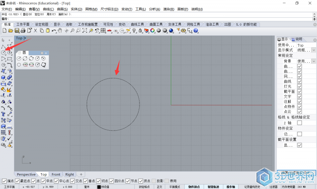Click the 指令 command input field
This screenshot has height=189, width=317.
coord(157,19)
